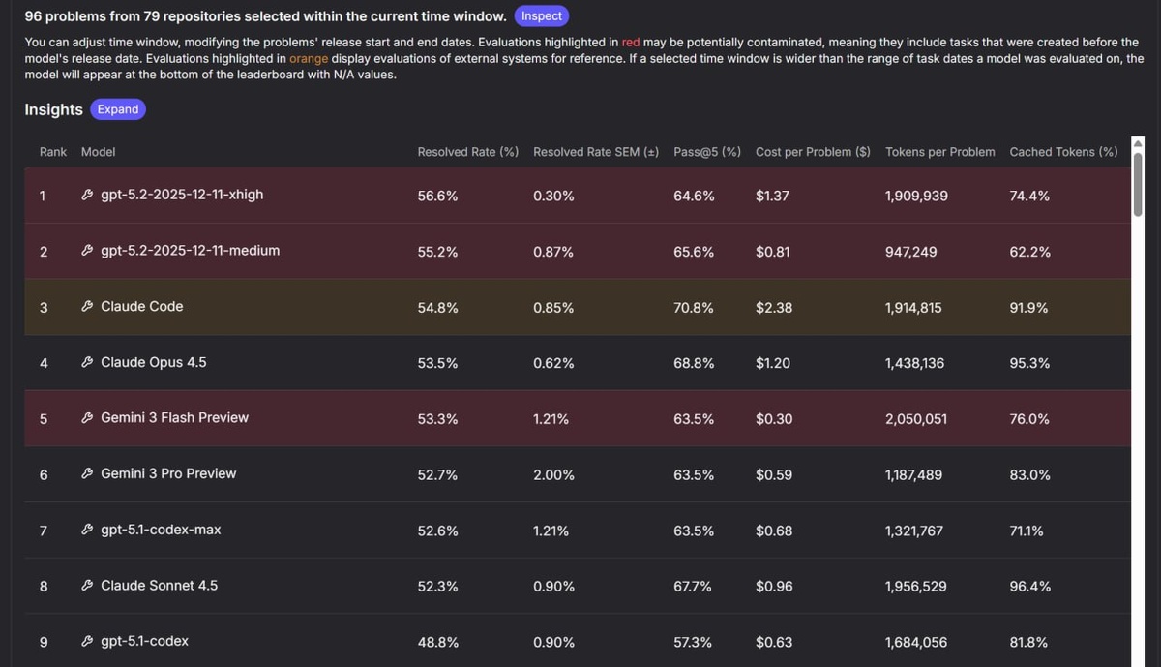1161x667 pixels.
Task: Click the icon next to Claude Opus 4.5
Action: coord(87,363)
